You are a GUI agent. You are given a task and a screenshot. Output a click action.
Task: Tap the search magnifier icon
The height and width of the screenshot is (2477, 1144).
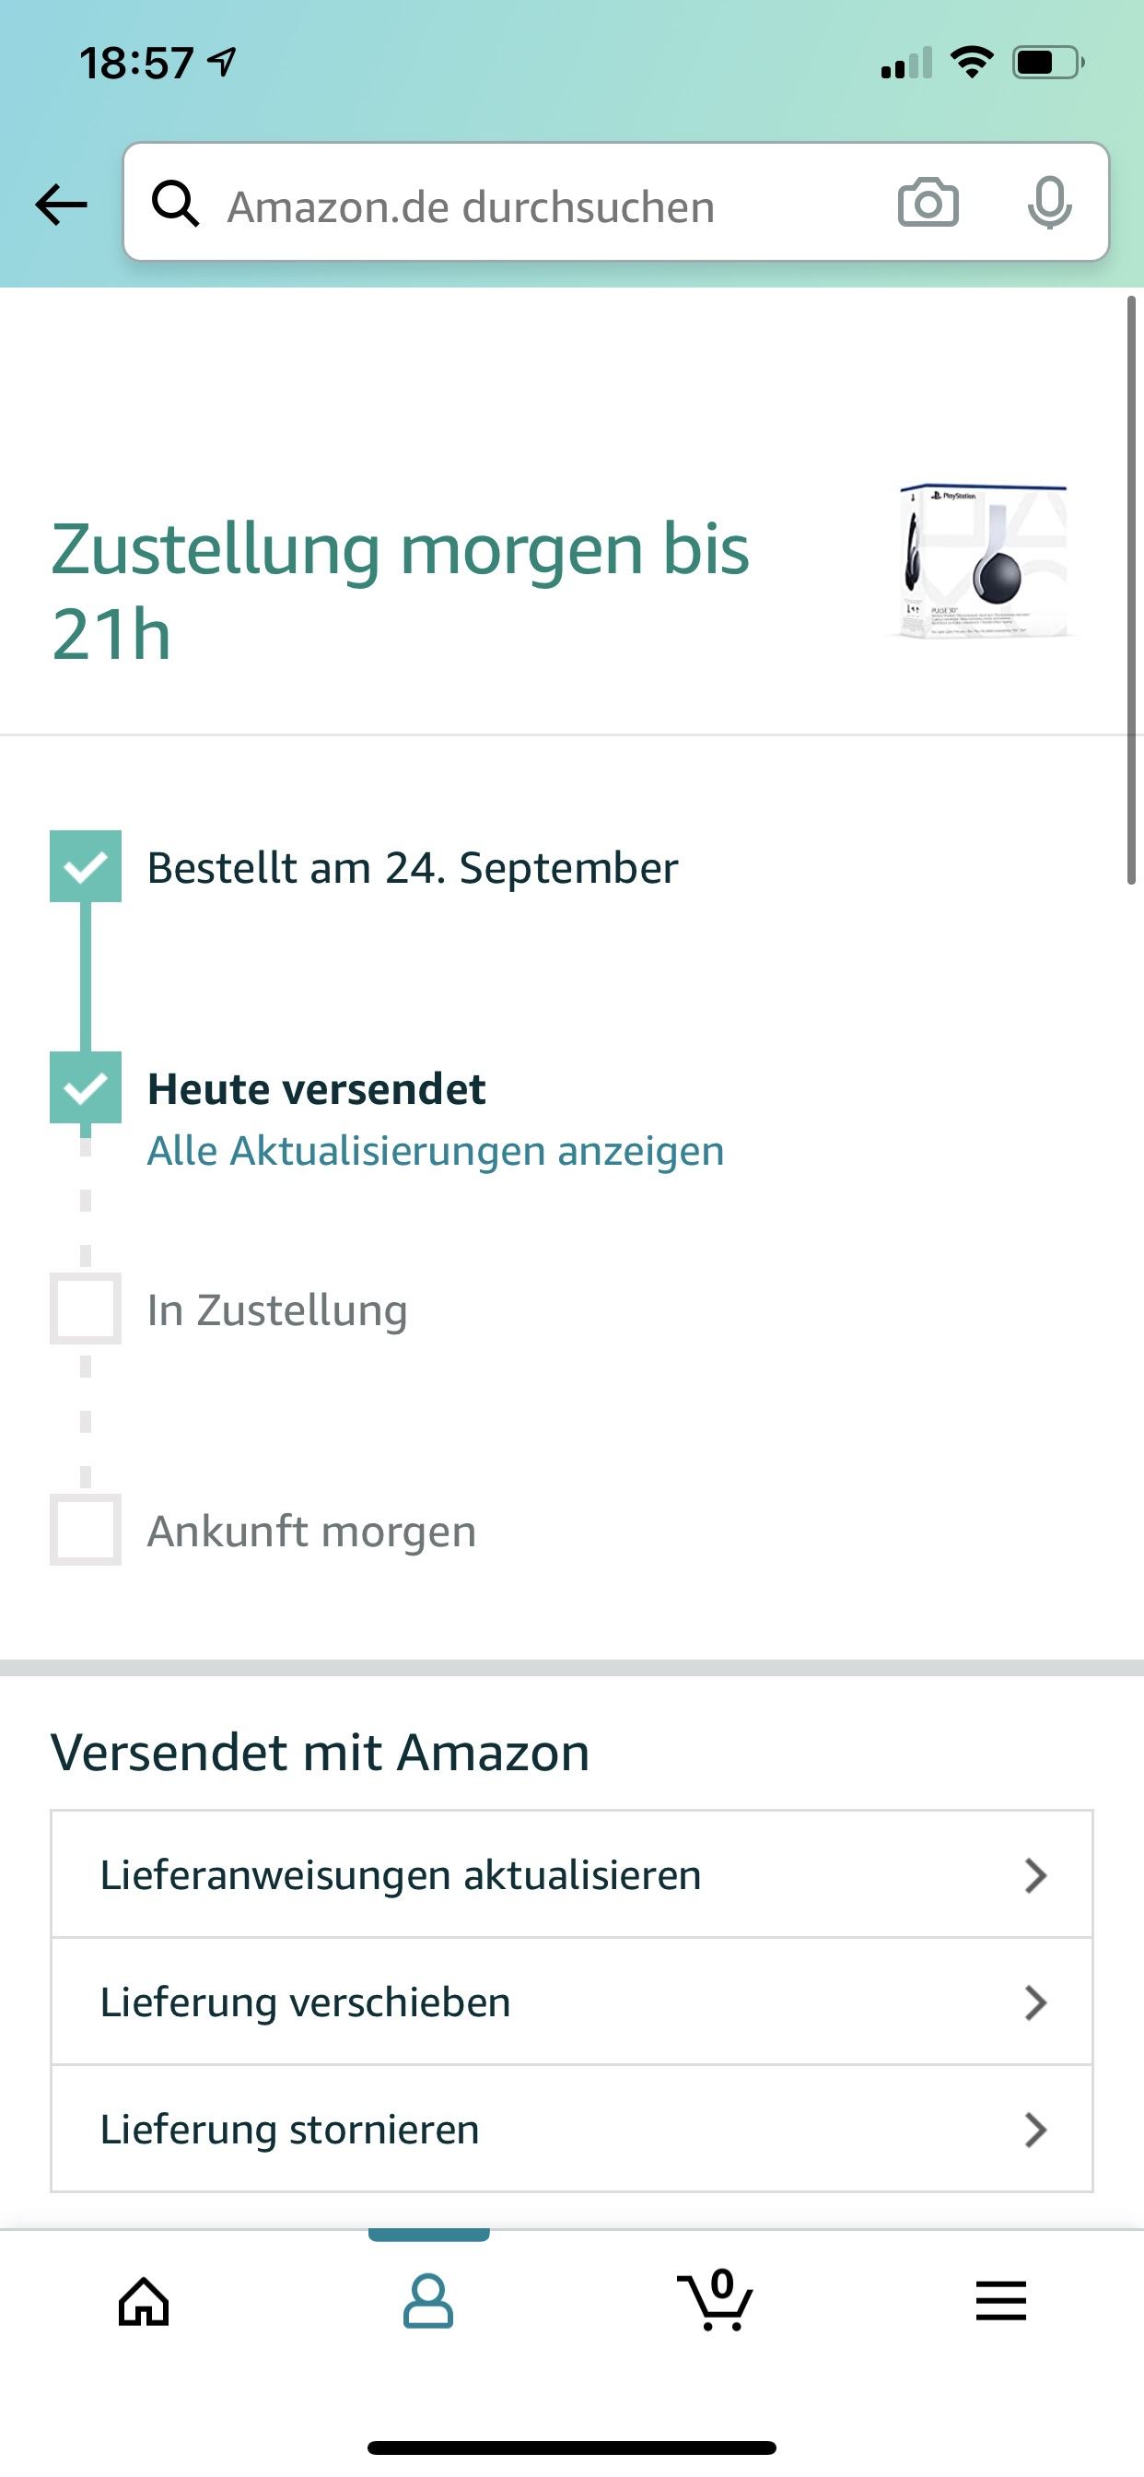175,203
